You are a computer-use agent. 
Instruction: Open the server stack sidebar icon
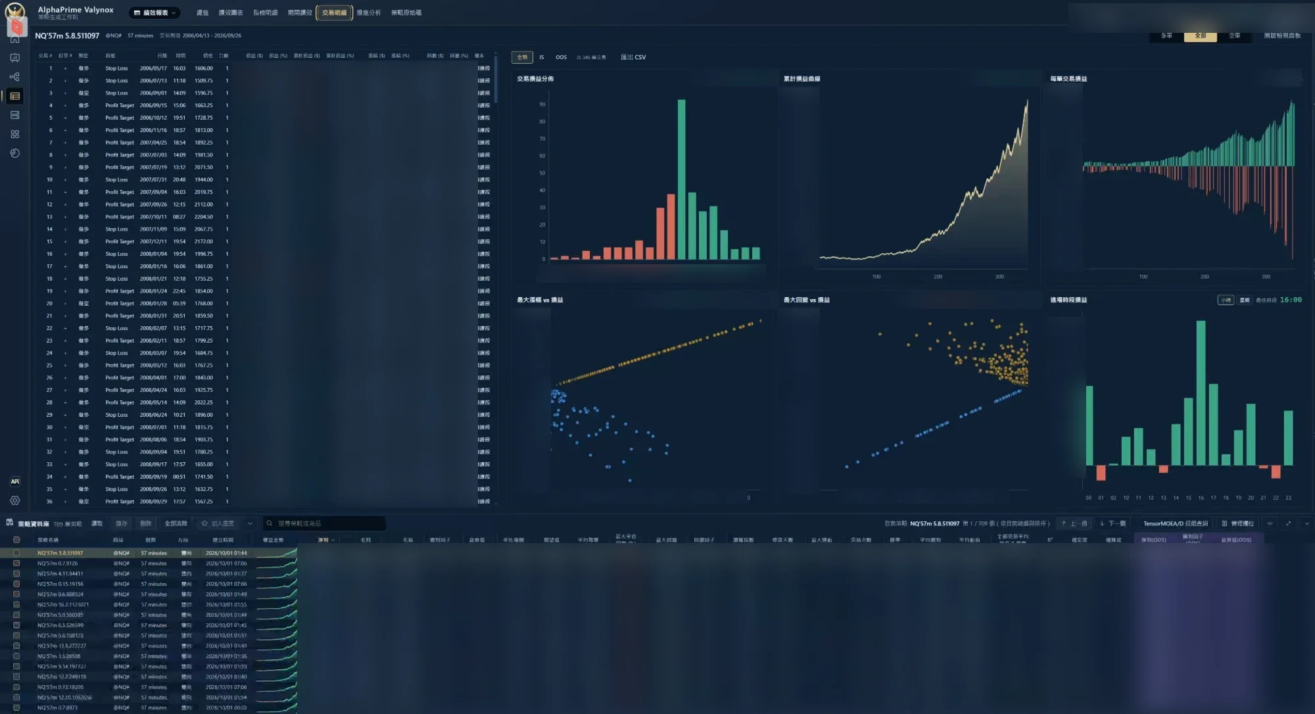tap(14, 115)
